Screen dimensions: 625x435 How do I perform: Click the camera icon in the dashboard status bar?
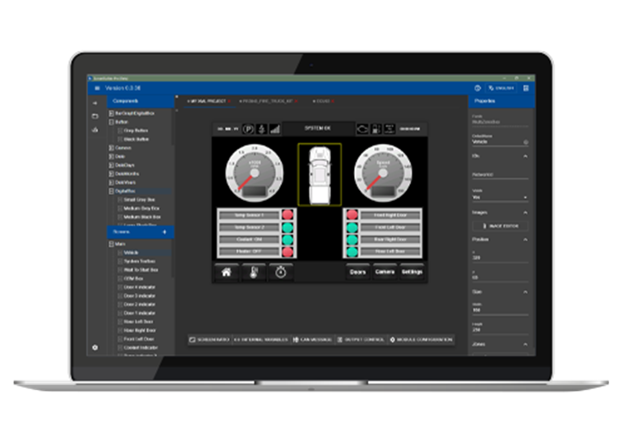click(x=363, y=128)
